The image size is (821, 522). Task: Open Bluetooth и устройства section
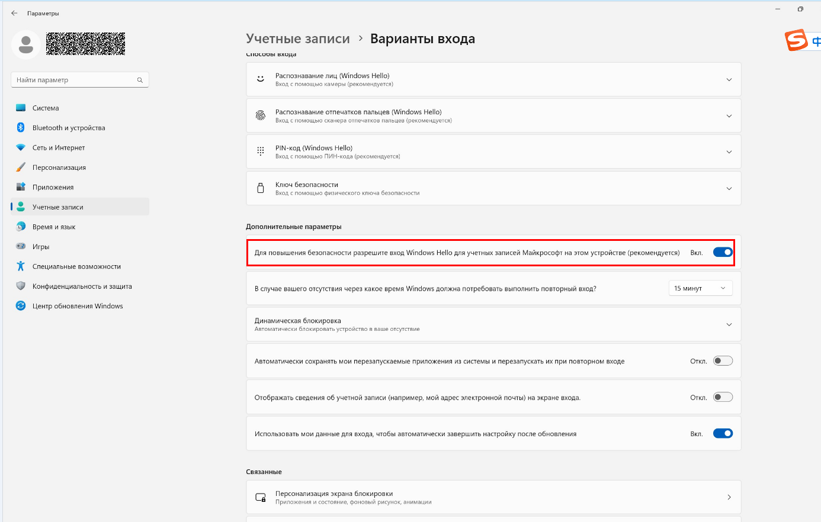click(x=80, y=128)
